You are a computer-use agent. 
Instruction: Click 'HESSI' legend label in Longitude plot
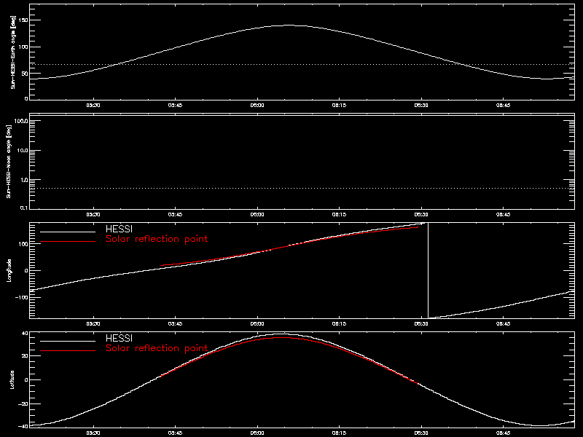(x=119, y=229)
